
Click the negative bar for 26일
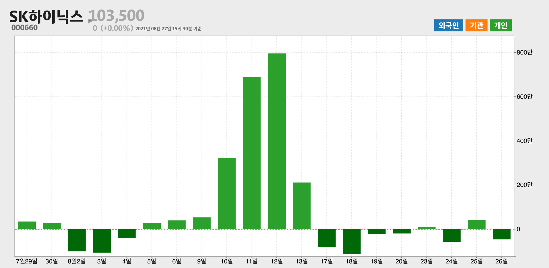coord(502,234)
